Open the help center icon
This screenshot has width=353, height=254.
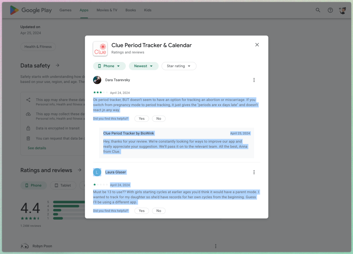[x=330, y=10]
